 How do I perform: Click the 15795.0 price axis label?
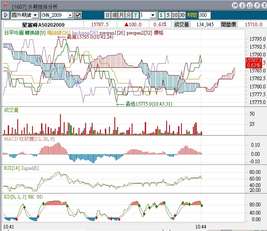coord(258,39)
